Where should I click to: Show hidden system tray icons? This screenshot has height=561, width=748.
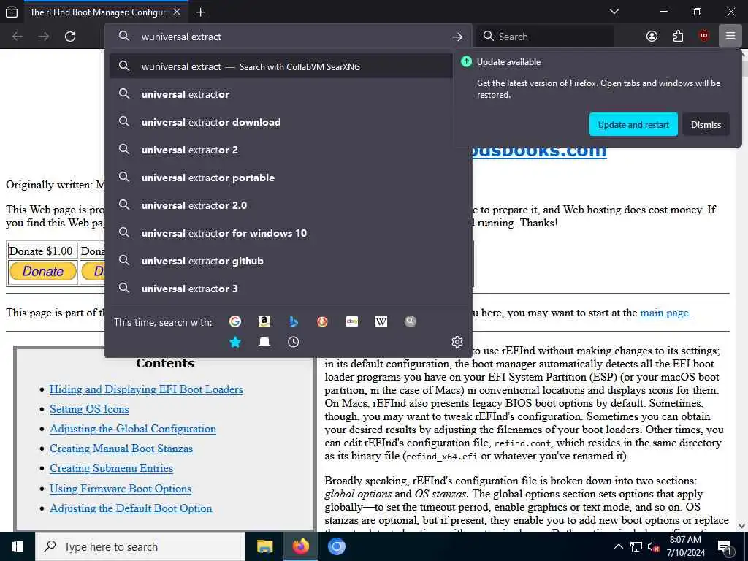(x=618, y=547)
